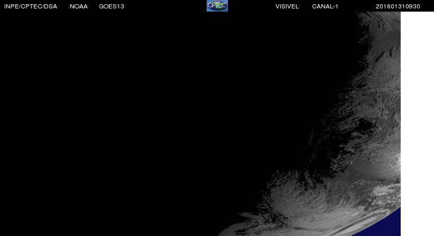This screenshot has height=236, width=434.
Task: Select the INPE/CPTEC/DSA header text
Action: point(31,6)
